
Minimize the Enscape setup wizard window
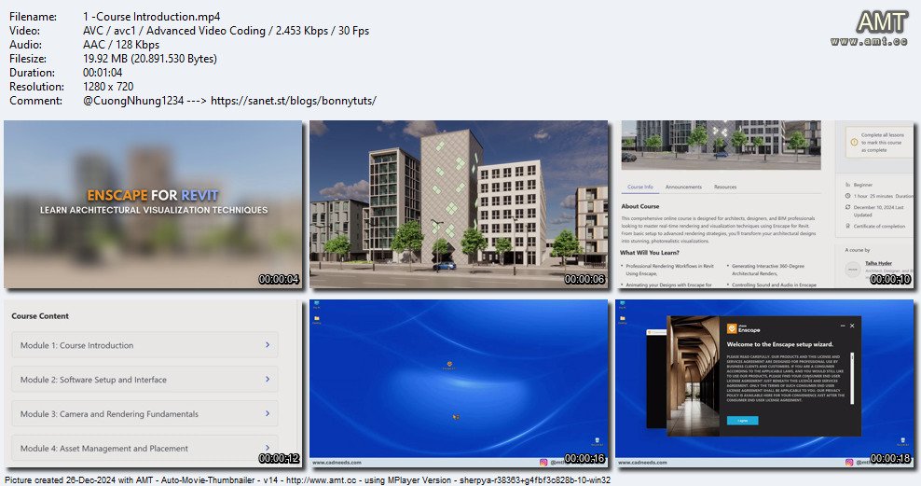coord(843,326)
